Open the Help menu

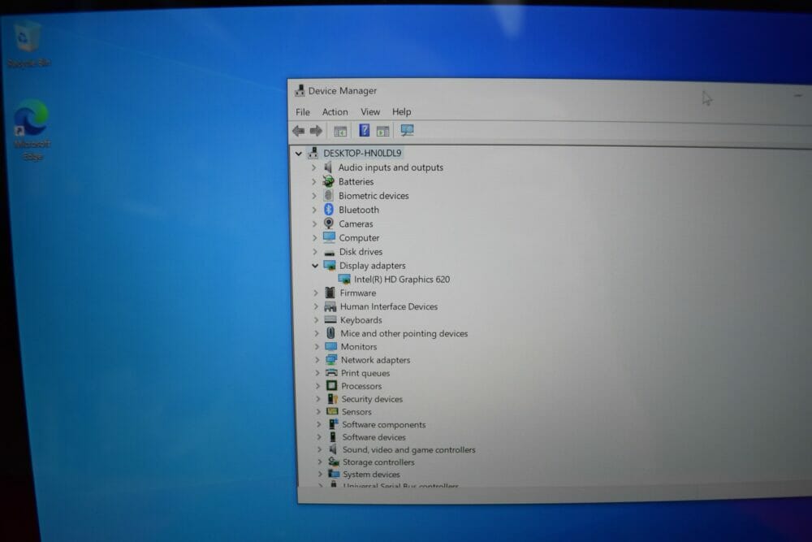(401, 112)
